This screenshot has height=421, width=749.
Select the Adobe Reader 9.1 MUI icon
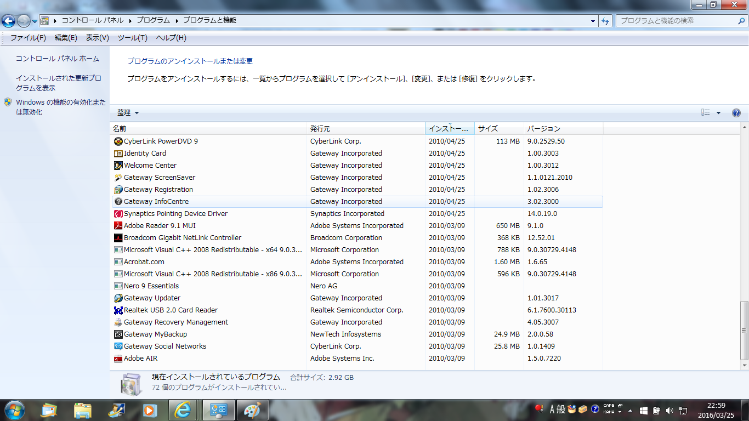click(x=118, y=226)
